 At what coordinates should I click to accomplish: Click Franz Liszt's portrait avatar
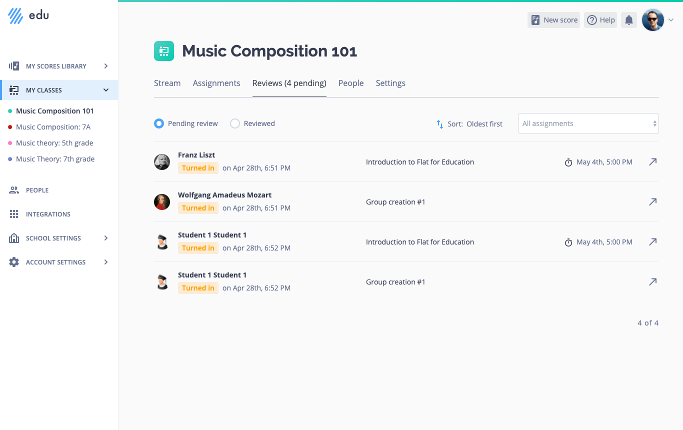coord(162,162)
